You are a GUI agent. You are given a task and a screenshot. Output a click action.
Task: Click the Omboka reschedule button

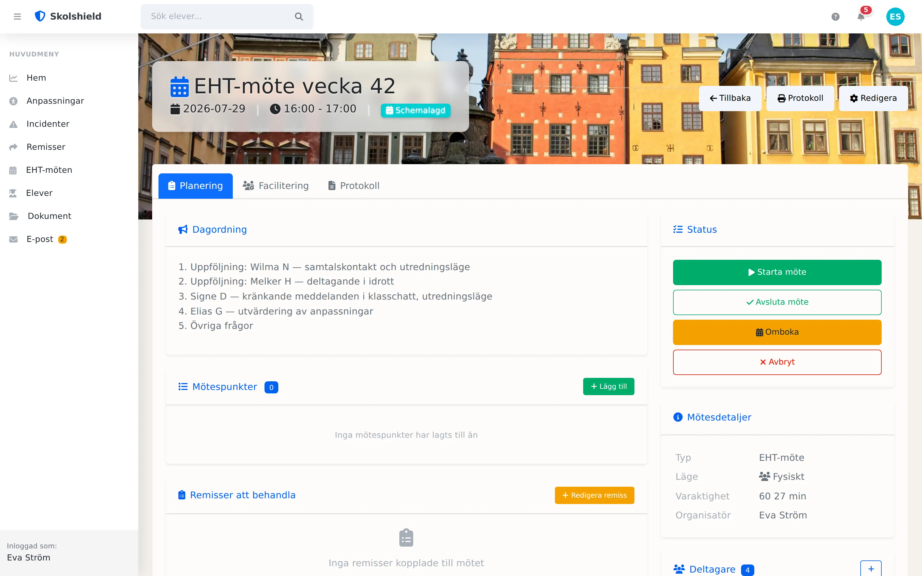click(x=777, y=332)
